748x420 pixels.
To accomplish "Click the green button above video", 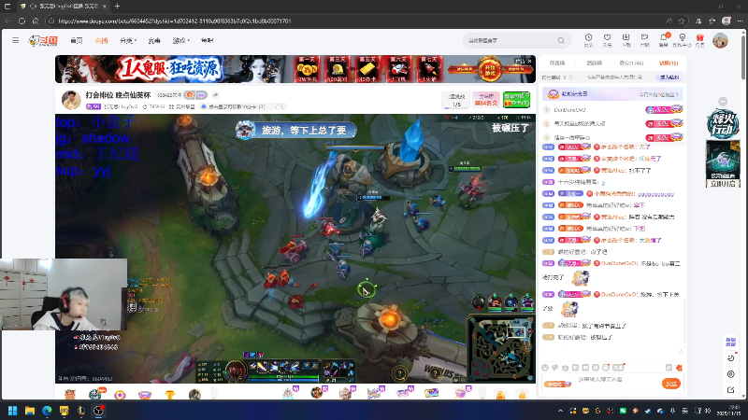I will pos(516,100).
